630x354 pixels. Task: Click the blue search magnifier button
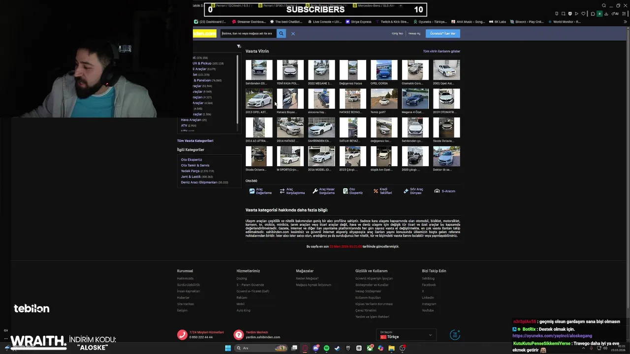[x=282, y=33]
